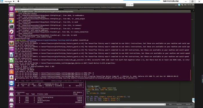Open the session gear menu in the top panel
The height and width of the screenshot is (108, 203).
tap(193, 5)
